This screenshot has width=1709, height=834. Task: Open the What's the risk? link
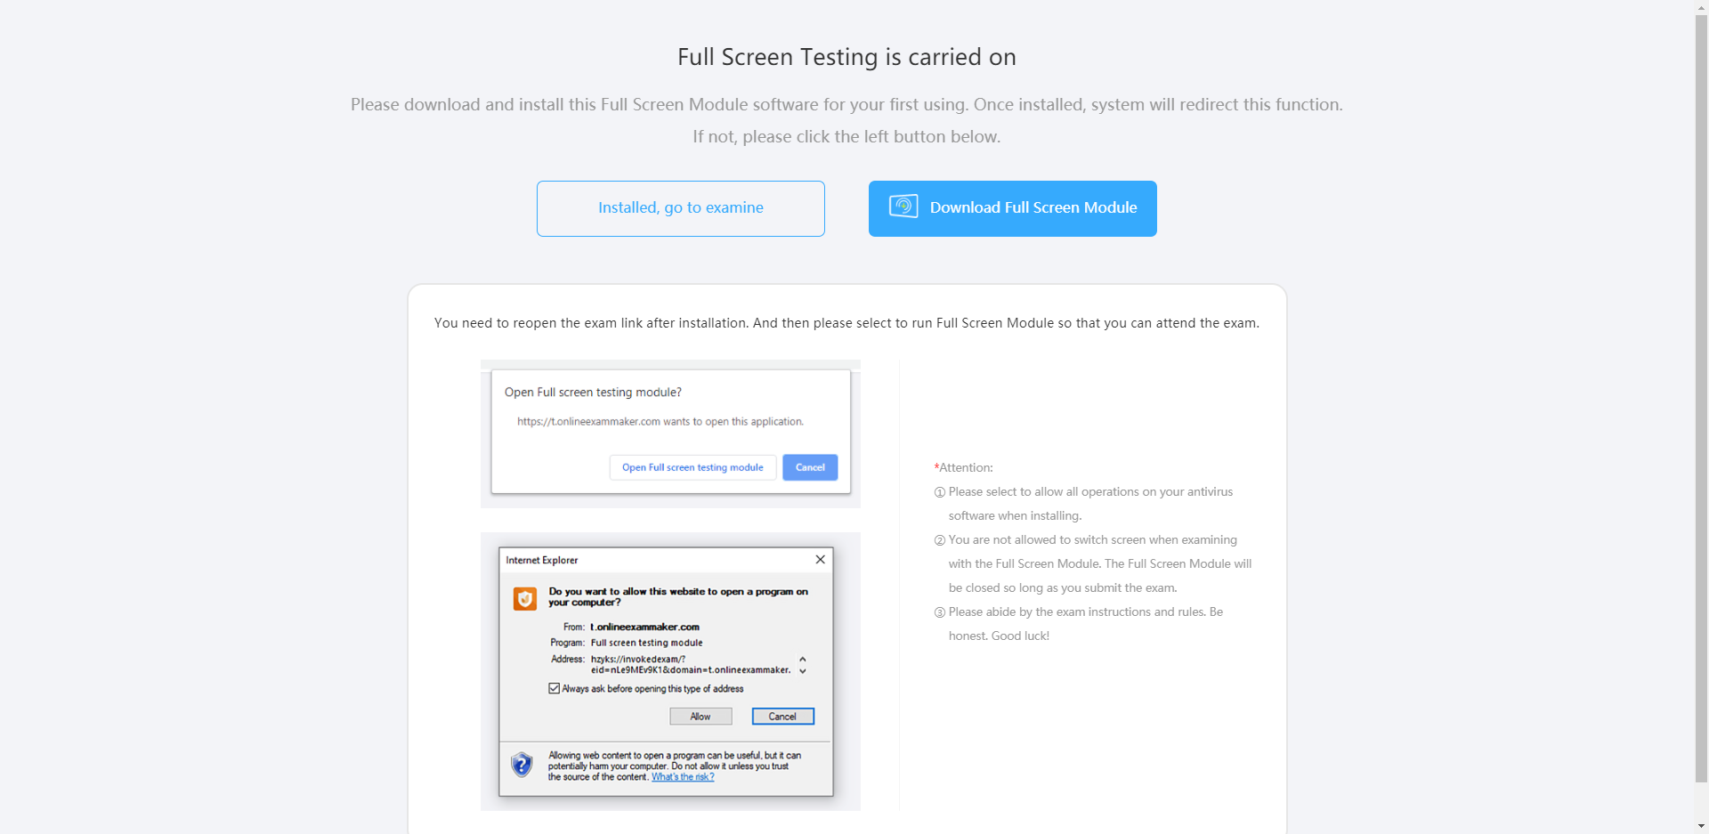[x=683, y=777]
